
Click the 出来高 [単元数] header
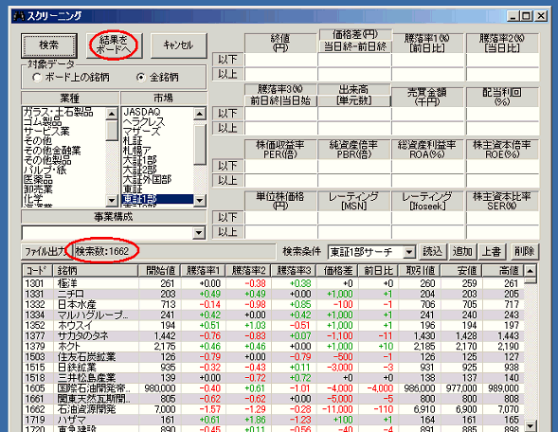coord(354,95)
